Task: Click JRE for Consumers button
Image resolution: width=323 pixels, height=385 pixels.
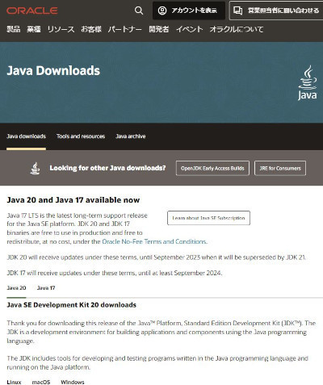Action: click(x=280, y=168)
